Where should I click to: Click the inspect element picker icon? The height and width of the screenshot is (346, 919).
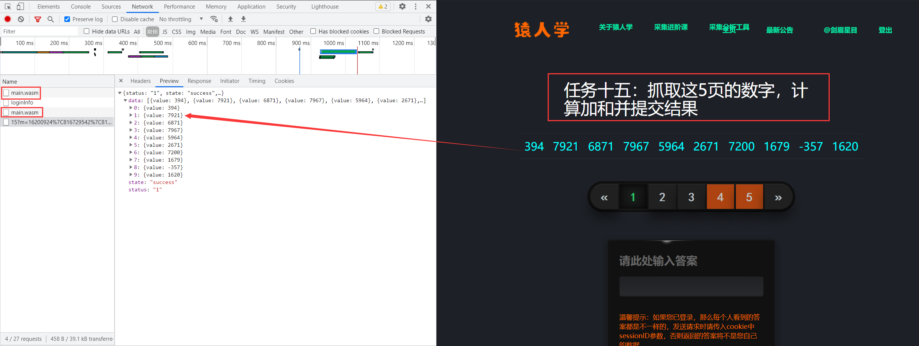8,6
